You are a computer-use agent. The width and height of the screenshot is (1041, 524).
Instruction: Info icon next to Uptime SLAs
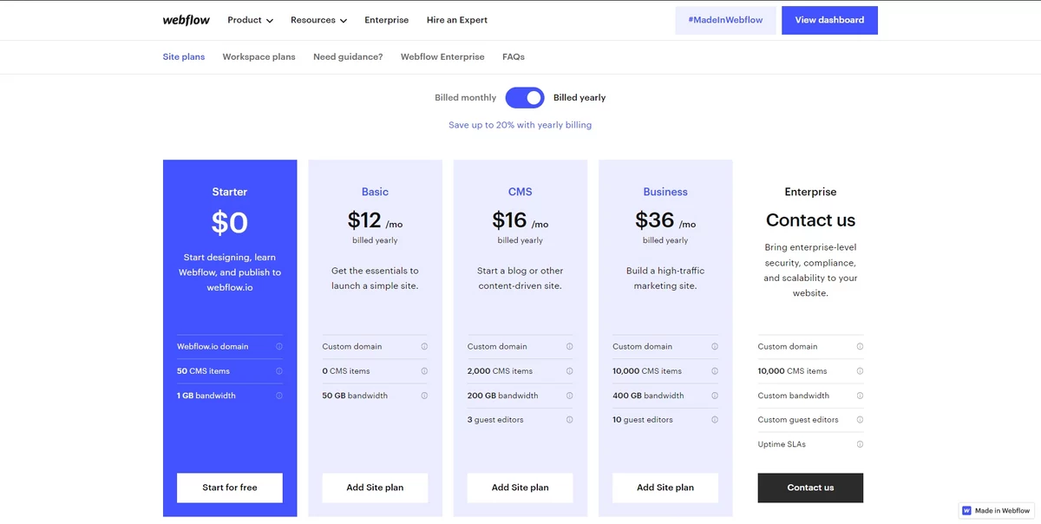pos(860,443)
